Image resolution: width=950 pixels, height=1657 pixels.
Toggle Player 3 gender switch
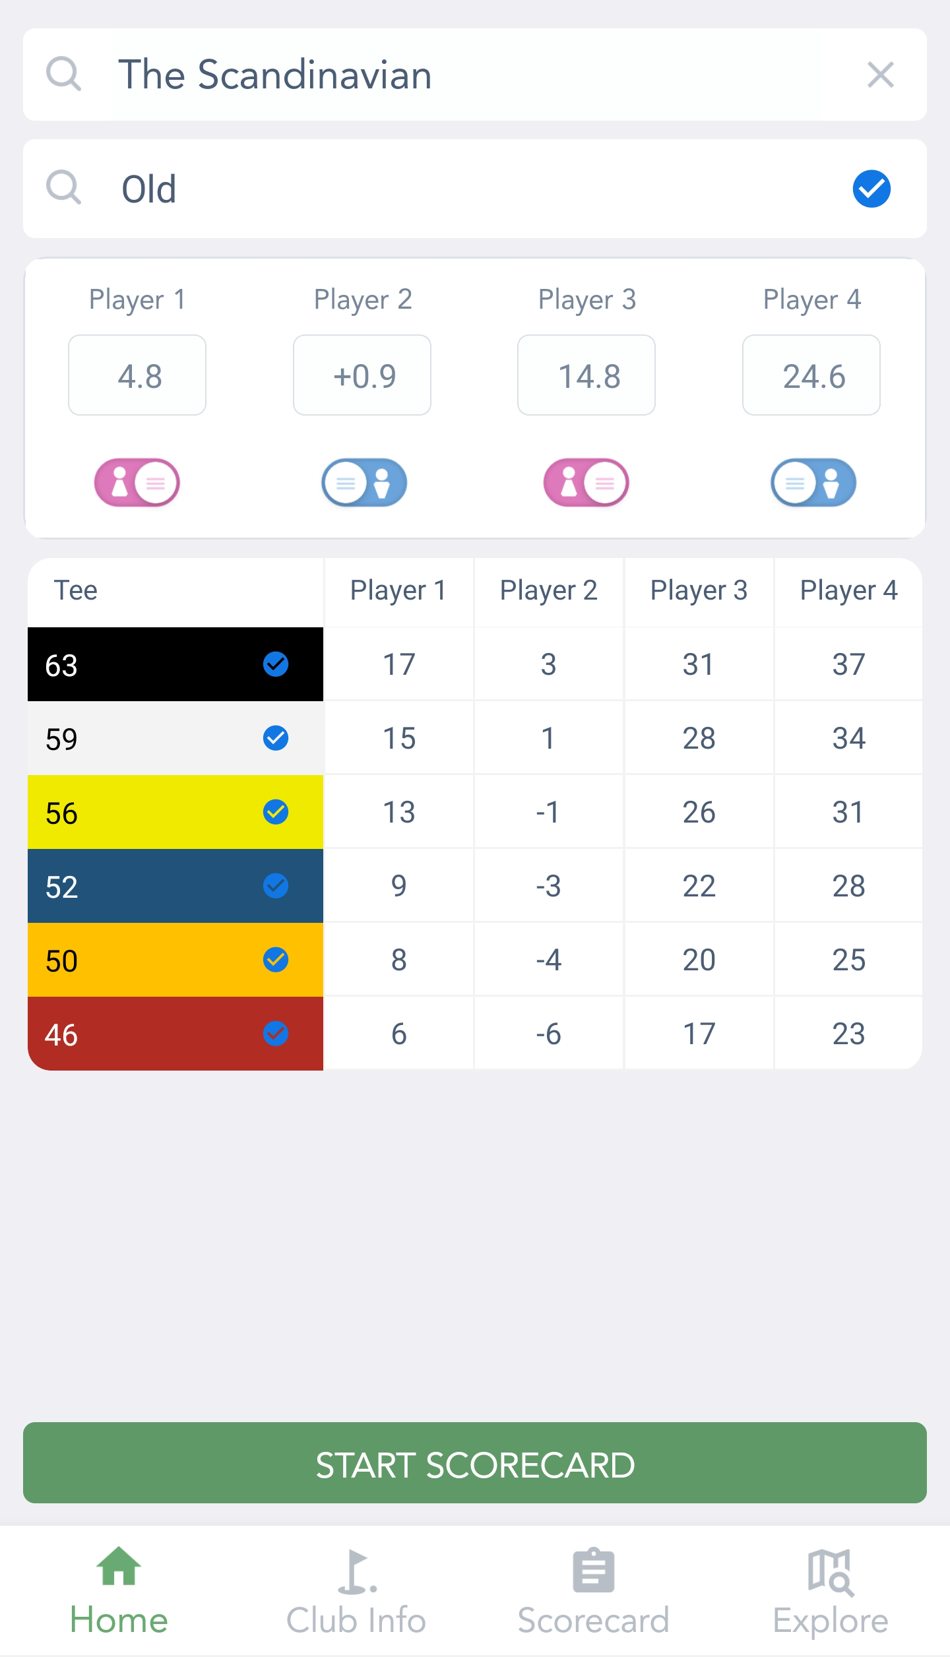pos(586,482)
